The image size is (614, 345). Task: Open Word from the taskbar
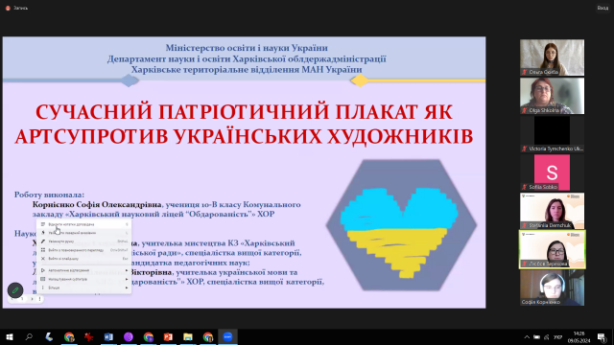[x=108, y=336]
